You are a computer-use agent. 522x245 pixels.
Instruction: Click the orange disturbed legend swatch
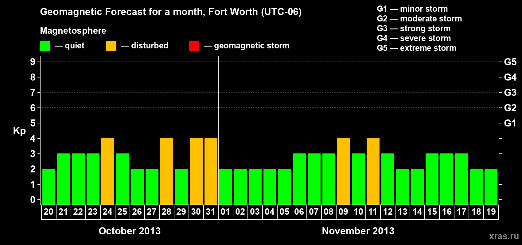tap(111, 46)
